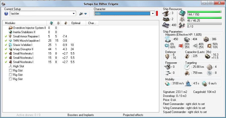The width and height of the screenshot is (226, 118).
Task: Click the Price: 0 isk text
Action: click(170, 100)
